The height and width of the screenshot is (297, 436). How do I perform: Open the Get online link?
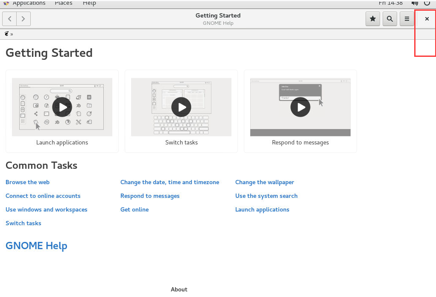tap(135, 209)
